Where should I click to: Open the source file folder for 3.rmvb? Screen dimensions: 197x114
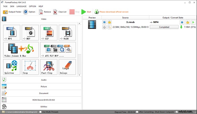[109, 22]
